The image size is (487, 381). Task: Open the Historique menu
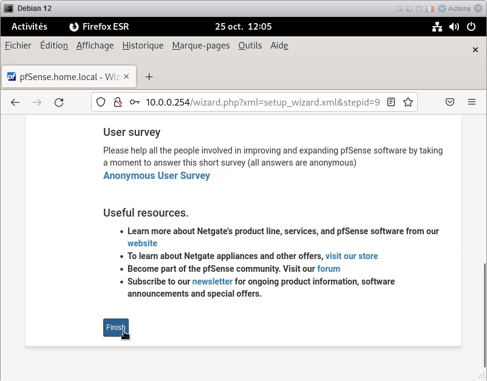coord(143,46)
